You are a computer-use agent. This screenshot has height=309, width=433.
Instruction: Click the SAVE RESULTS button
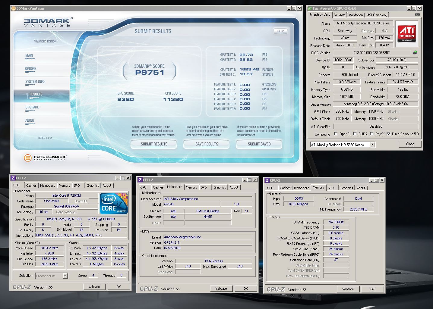pyautogui.click(x=207, y=144)
